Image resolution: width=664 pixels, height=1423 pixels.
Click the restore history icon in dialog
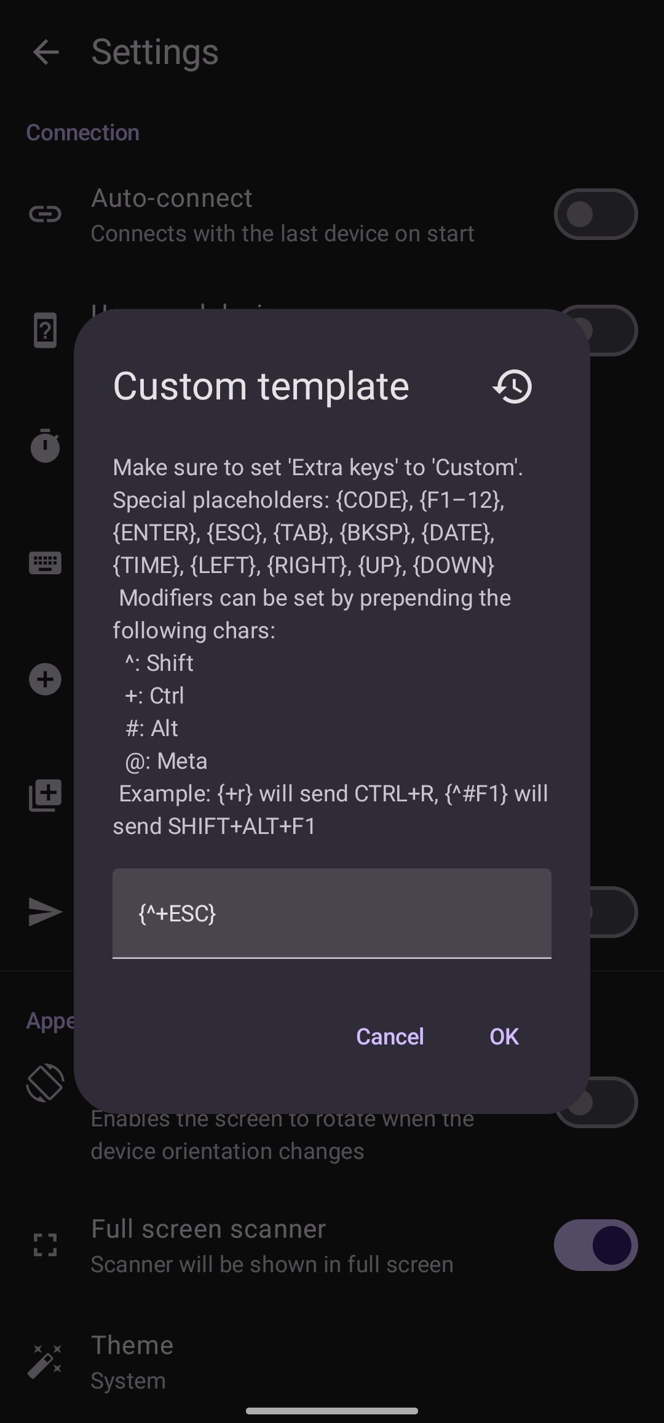point(512,387)
